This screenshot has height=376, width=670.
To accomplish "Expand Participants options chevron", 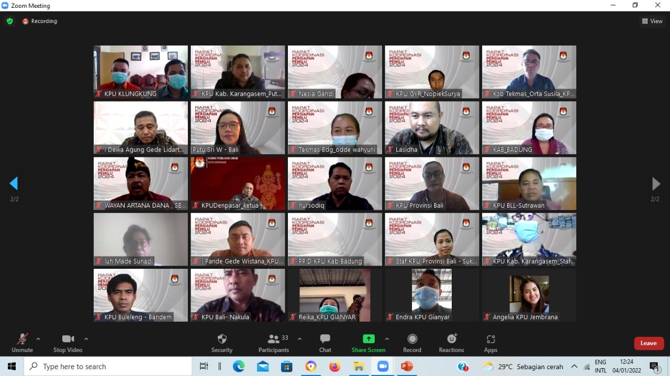I will (299, 339).
